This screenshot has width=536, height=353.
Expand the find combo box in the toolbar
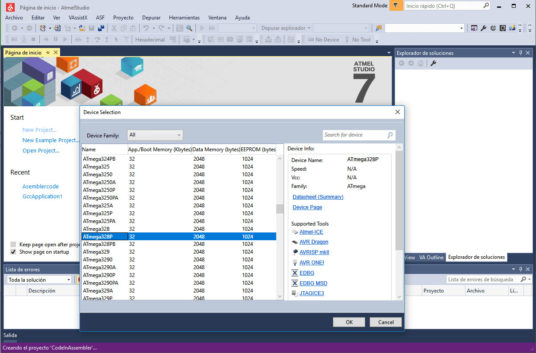(x=462, y=28)
